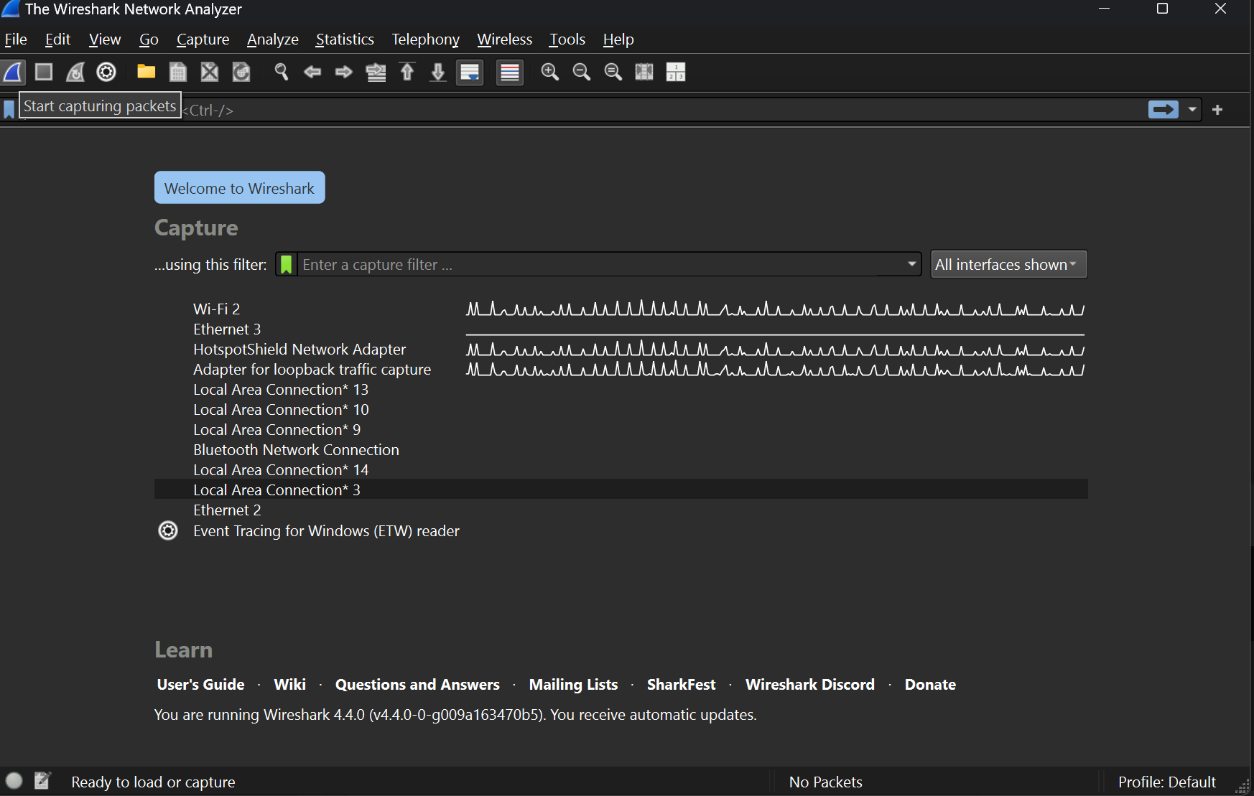
Task: Zoom out main window text
Action: pos(582,72)
